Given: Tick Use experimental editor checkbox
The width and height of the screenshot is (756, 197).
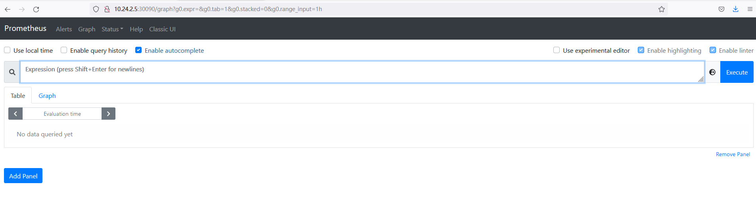Looking at the screenshot, I should (556, 50).
